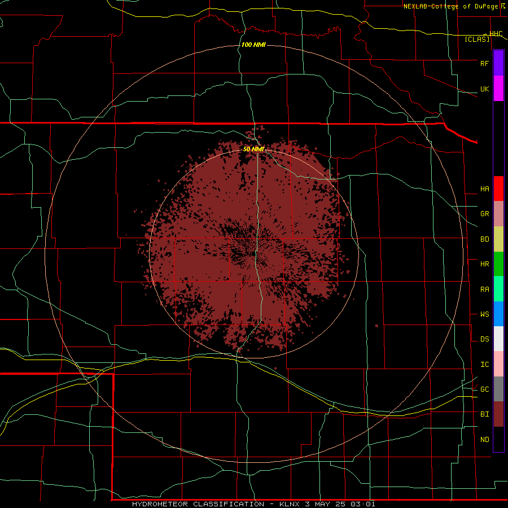Click the GC legend label

484,389
